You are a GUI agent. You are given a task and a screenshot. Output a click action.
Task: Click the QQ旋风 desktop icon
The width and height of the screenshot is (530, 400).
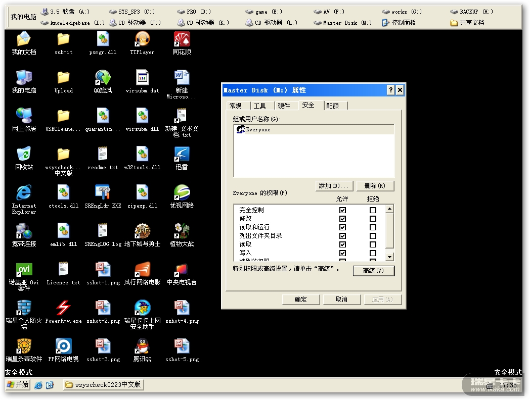pos(103,78)
